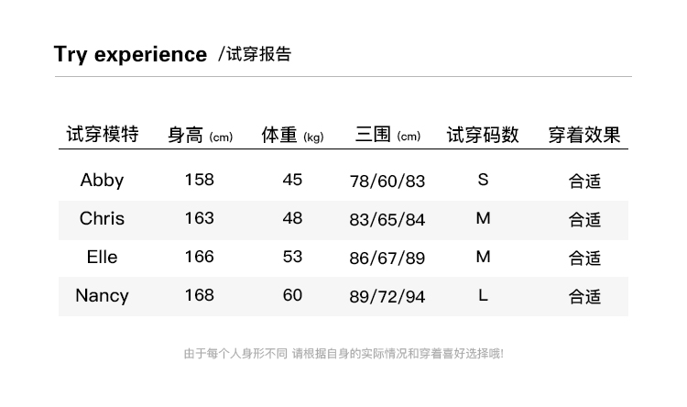Click the 身高 (cm) column header
Image resolution: width=687 pixels, height=407 pixels.
(200, 136)
